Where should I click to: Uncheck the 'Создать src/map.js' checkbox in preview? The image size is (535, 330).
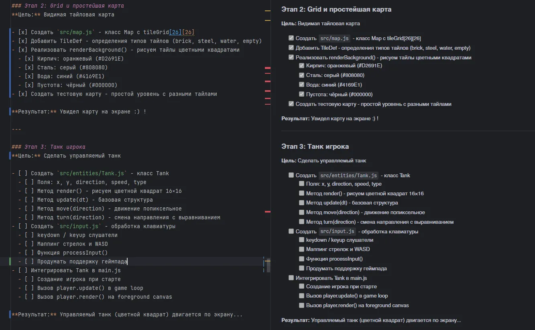tap(291, 38)
